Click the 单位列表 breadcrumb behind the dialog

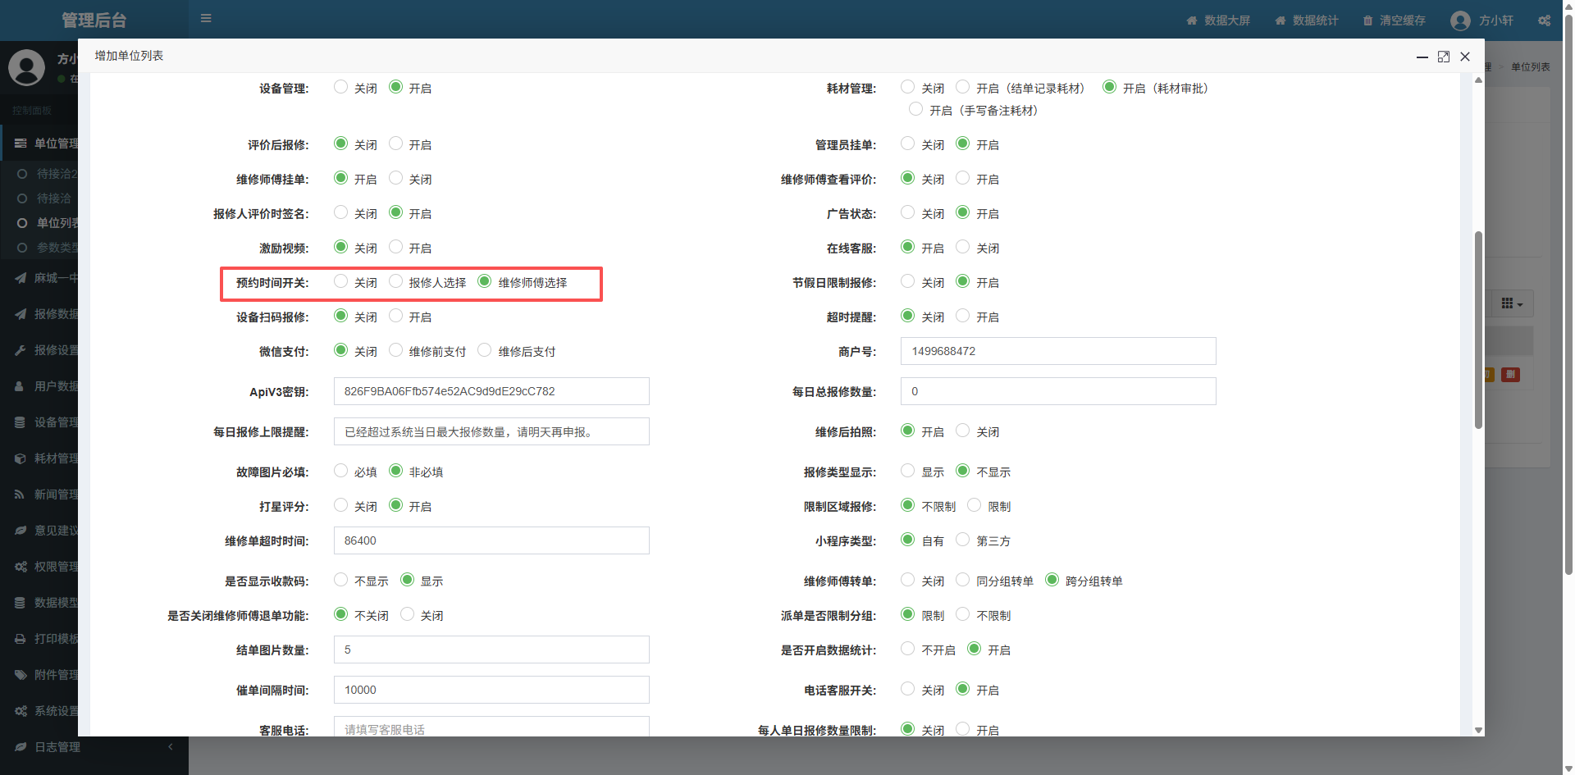click(x=1530, y=67)
